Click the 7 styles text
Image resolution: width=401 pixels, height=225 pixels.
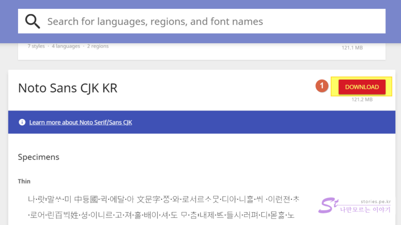tap(36, 46)
